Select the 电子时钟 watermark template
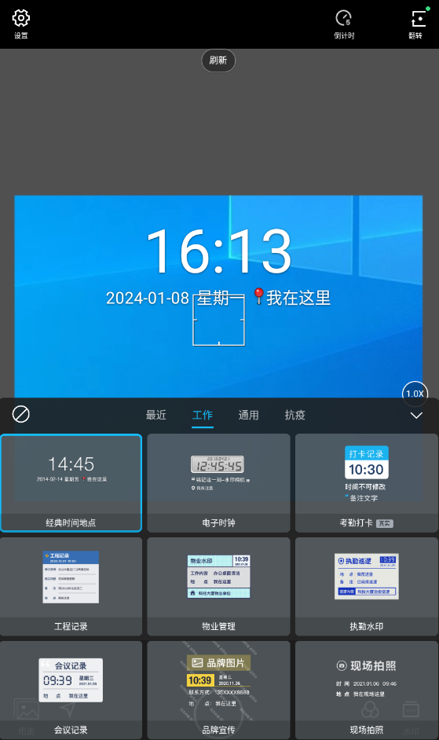The image size is (439, 740). [x=218, y=483]
